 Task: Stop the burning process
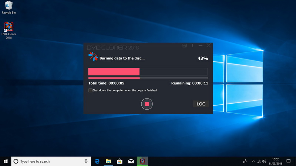(x=147, y=104)
